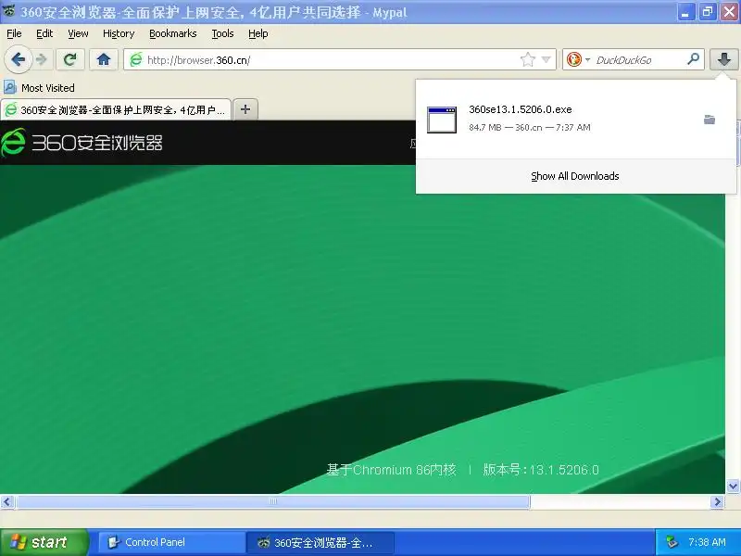Open the View menu
This screenshot has width=741, height=556.
(x=78, y=33)
